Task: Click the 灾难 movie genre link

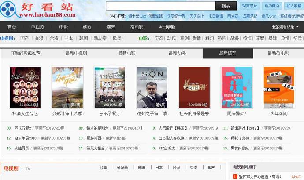Action: pyautogui.click(x=159, y=38)
